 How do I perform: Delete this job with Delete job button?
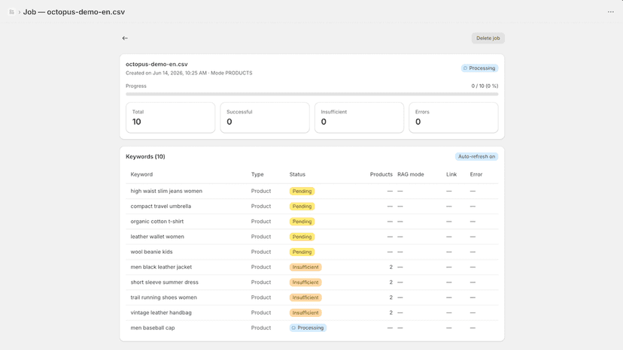coord(488,38)
